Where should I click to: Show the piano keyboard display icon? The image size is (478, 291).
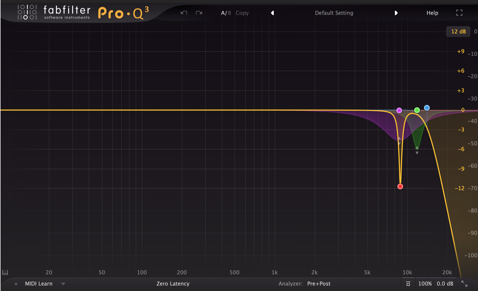5,272
